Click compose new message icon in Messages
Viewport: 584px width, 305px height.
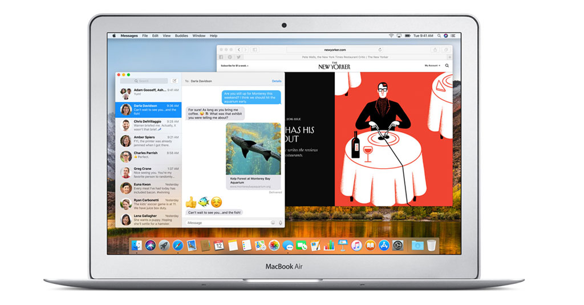[175, 81]
